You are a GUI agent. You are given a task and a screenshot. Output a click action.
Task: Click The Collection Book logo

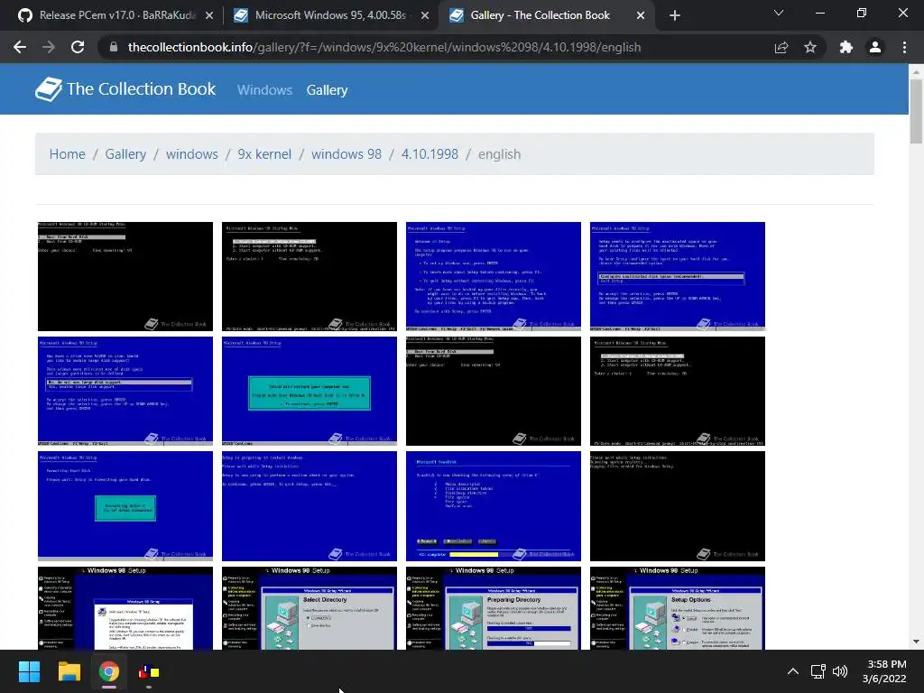[125, 89]
